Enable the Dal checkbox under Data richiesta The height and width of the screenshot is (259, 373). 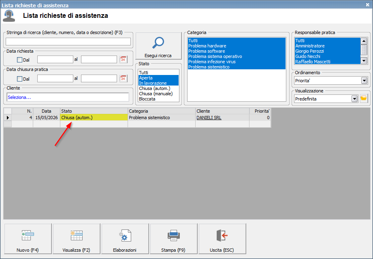(x=19, y=60)
